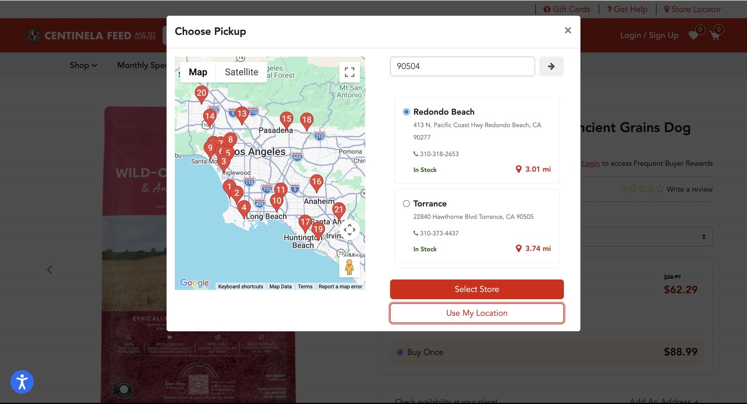
Task: Select map marker number 18
Action: pyautogui.click(x=307, y=121)
